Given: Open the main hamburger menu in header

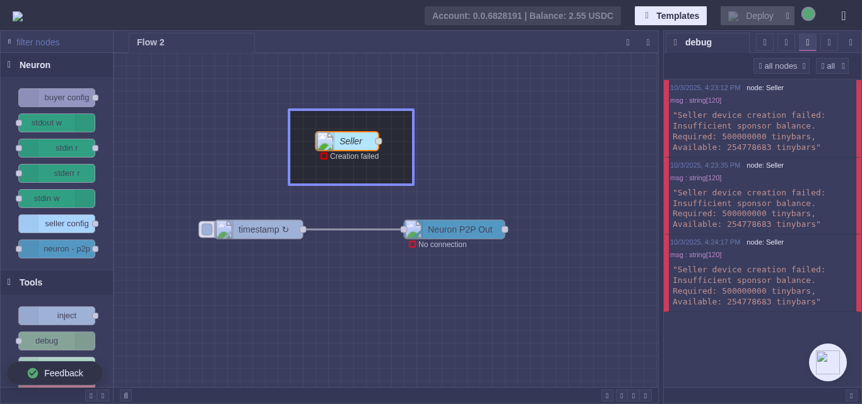Looking at the screenshot, I should pos(843,16).
